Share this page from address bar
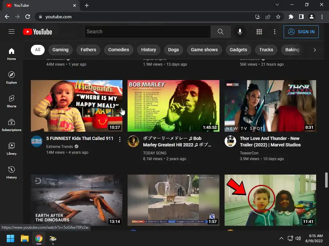Image resolution: width=329 pixels, height=246 pixels. click(x=268, y=17)
